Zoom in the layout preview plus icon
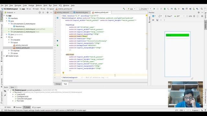 pos(194,16)
